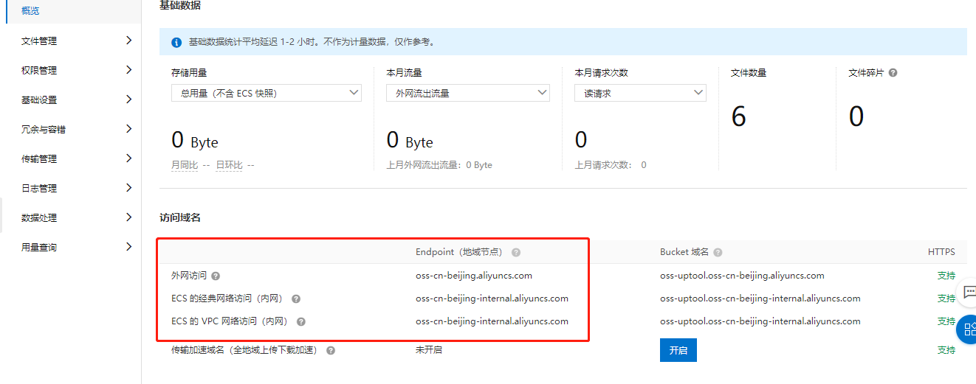Viewport: 976px width, 384px height.
Task: Open the chat message floating icon
Action: (x=968, y=292)
